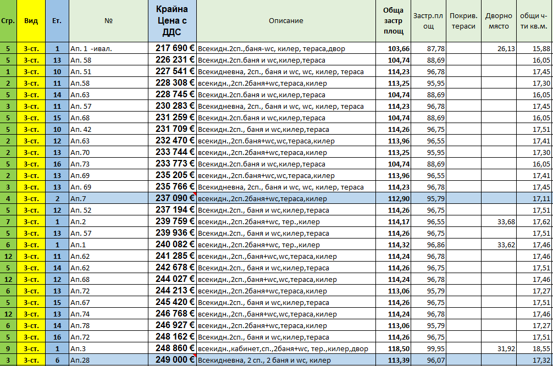Click the description containing 'кабинет'
553x366 pixels.
[286, 348]
